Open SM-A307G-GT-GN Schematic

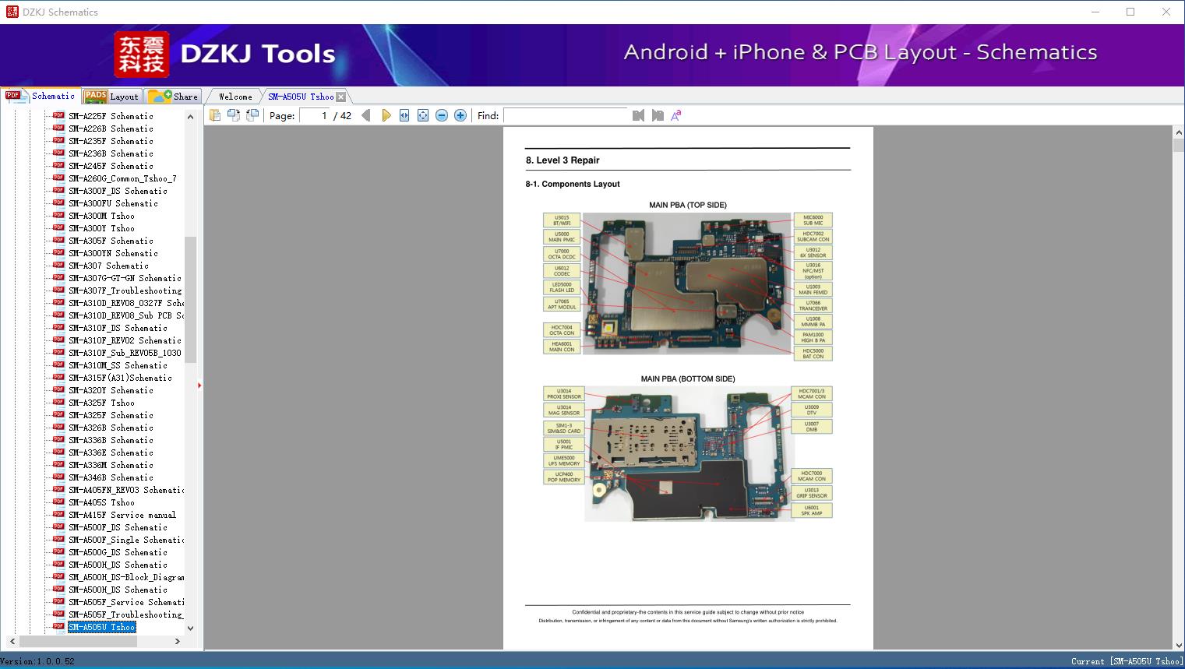[x=125, y=278]
